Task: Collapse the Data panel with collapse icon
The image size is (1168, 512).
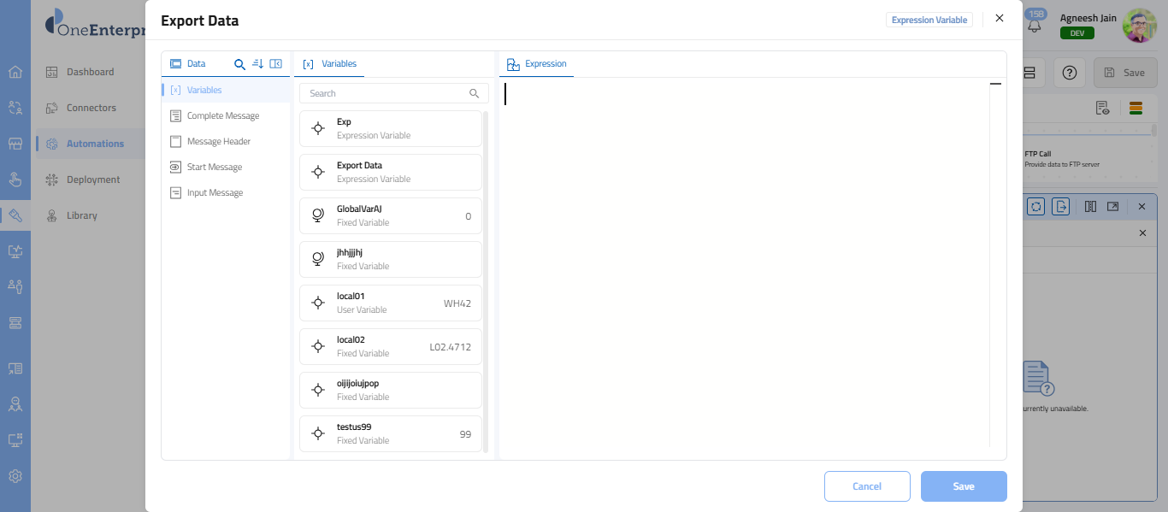Action: (275, 64)
